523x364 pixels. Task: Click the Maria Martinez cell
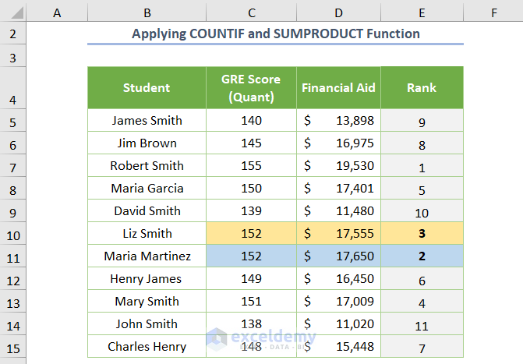(x=147, y=256)
